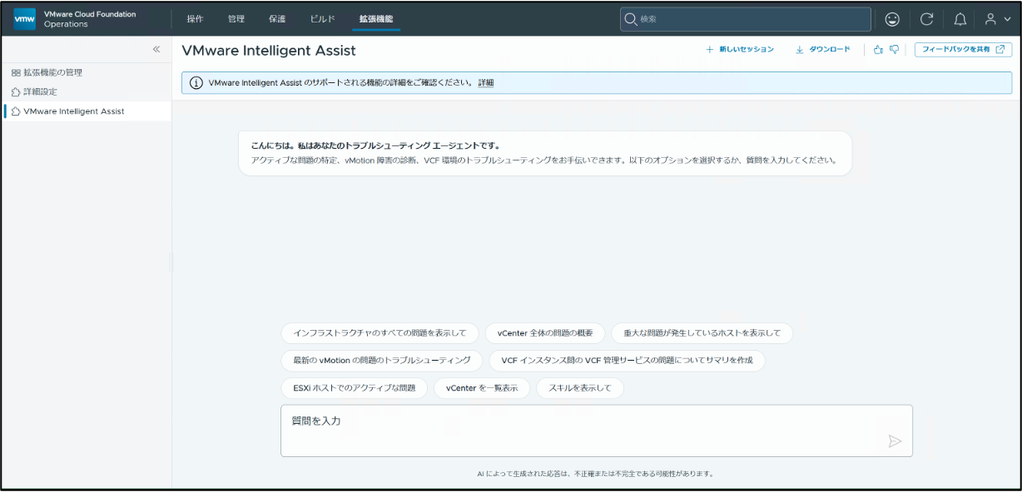Collapse the left sidebar with double chevron
The height and width of the screenshot is (492, 1022).
point(156,50)
